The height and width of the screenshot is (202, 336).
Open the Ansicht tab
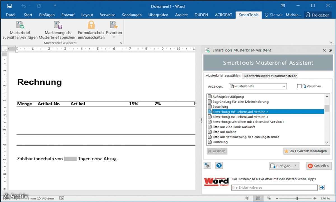[181, 15]
